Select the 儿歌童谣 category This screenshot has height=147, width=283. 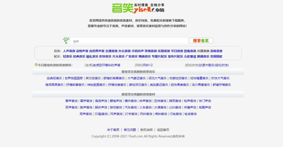tap(190, 56)
